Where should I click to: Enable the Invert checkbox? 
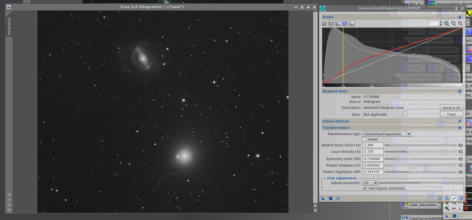point(365,140)
